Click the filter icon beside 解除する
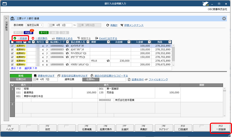The height and width of the screenshot is (137, 232). [78, 38]
